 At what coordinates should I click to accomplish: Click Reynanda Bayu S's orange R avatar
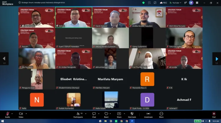[147, 79]
